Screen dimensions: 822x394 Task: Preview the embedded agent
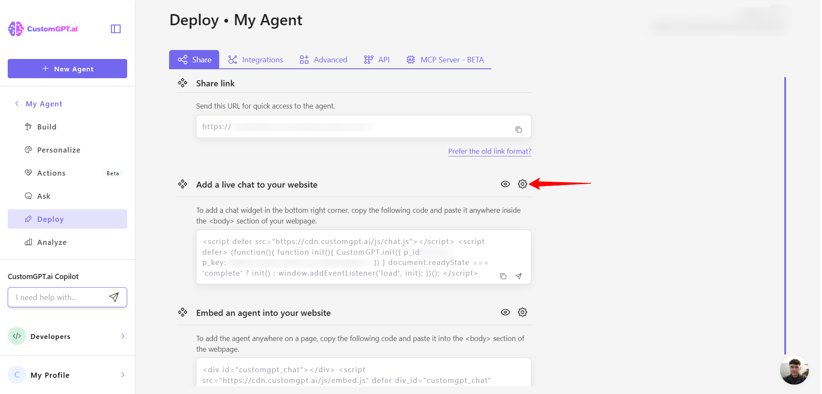tap(505, 312)
